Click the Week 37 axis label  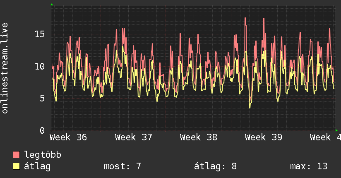133,137
